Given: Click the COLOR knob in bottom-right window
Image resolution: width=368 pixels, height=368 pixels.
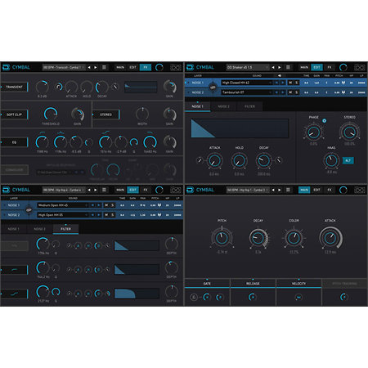Looking at the screenshot, I should 294,238.
